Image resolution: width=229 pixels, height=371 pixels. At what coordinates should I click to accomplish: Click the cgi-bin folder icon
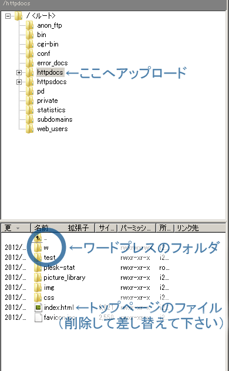tap(29, 44)
